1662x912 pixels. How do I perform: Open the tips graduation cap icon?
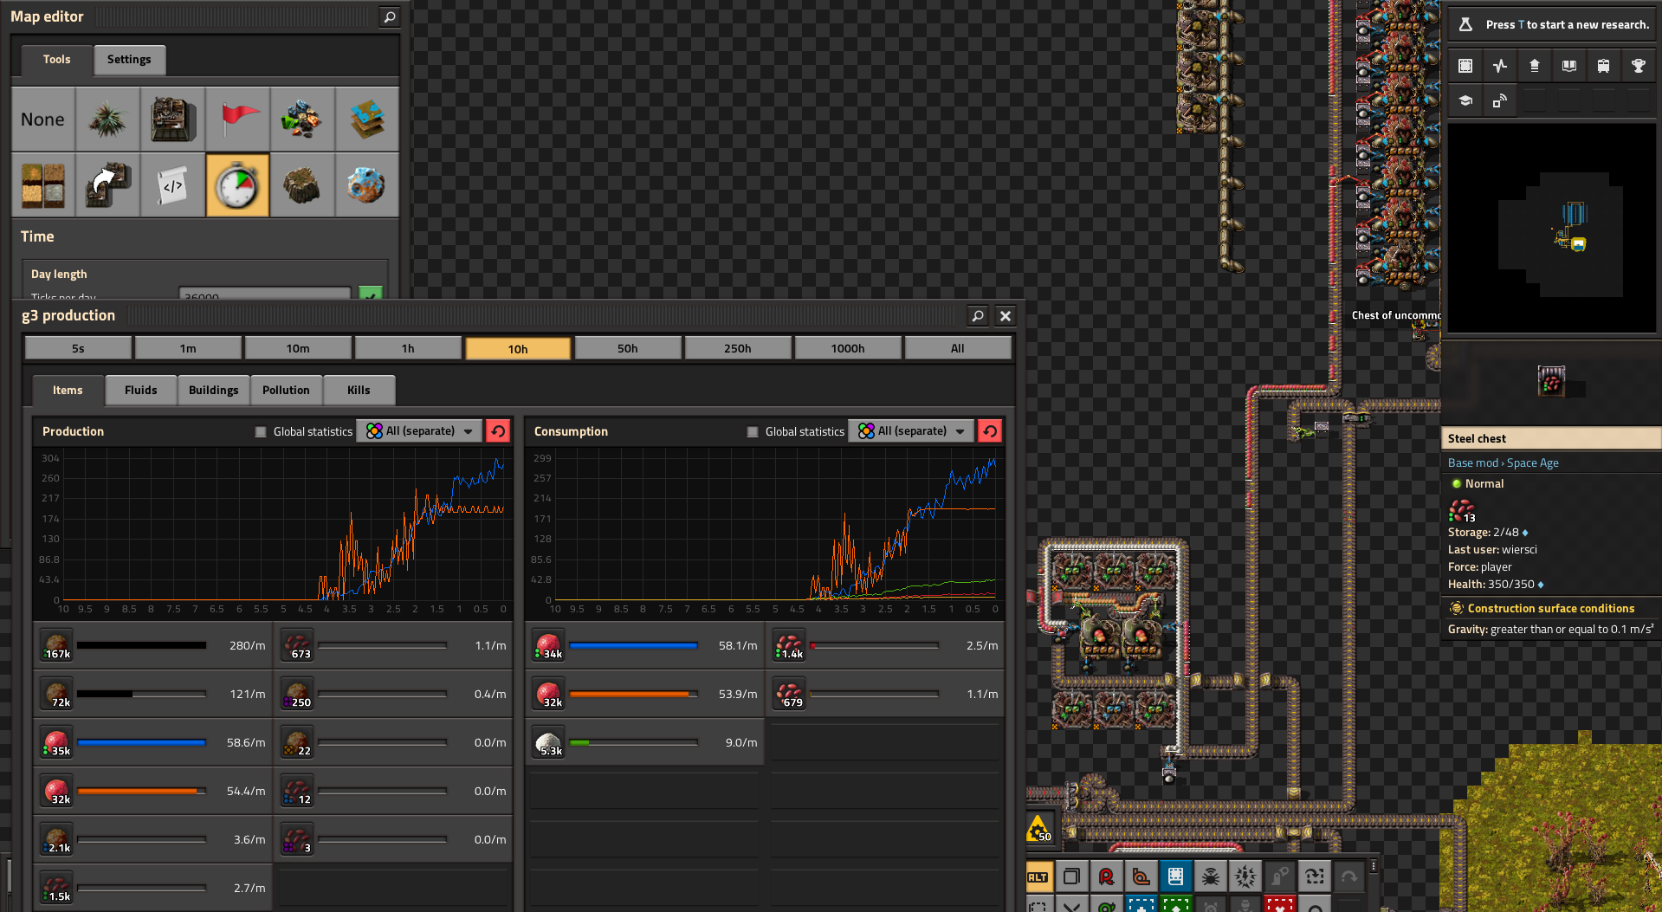[1465, 100]
